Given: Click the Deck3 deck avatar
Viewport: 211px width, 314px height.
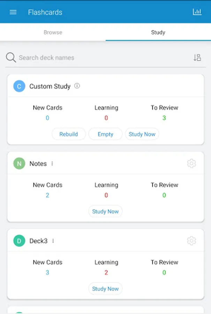Looking at the screenshot, I should click(x=19, y=241).
